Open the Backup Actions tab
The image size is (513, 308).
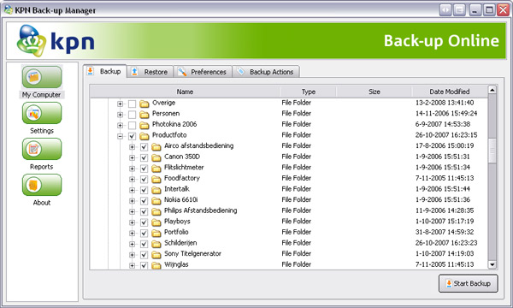click(x=266, y=72)
